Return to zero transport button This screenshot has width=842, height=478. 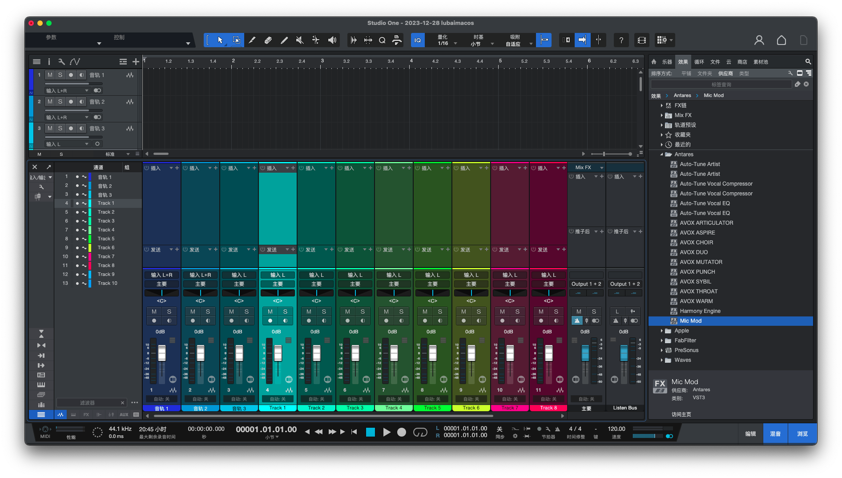pos(354,432)
